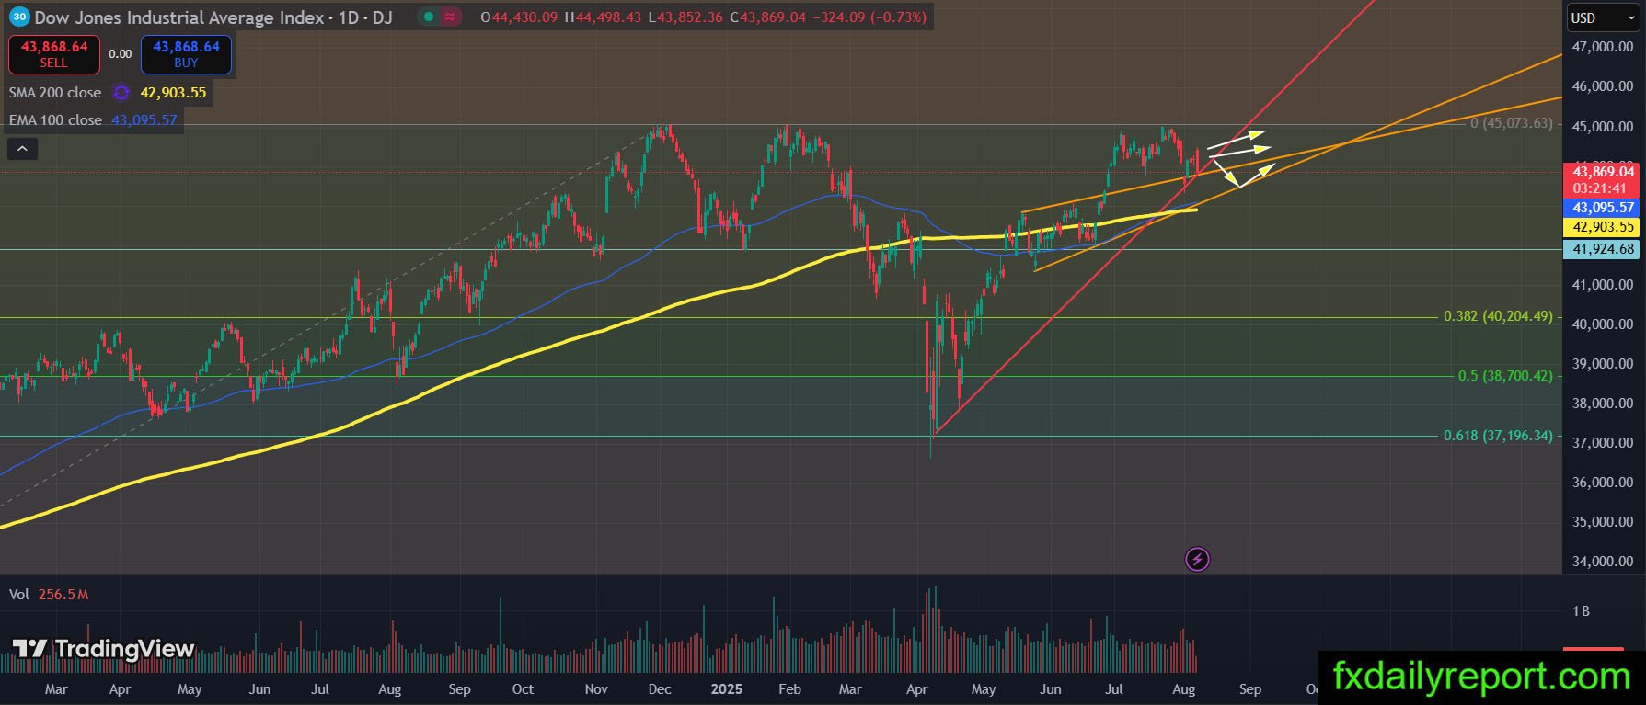The width and height of the screenshot is (1646, 705).
Task: Click 38,000.00 on the price axis
Action: click(1603, 404)
